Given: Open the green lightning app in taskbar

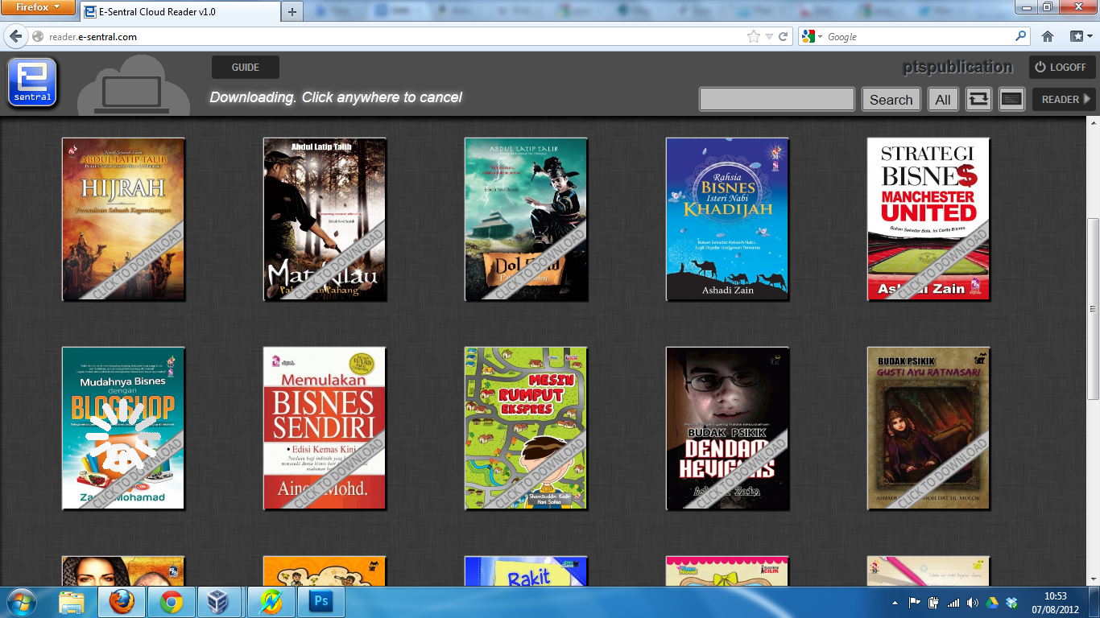Looking at the screenshot, I should point(271,602).
